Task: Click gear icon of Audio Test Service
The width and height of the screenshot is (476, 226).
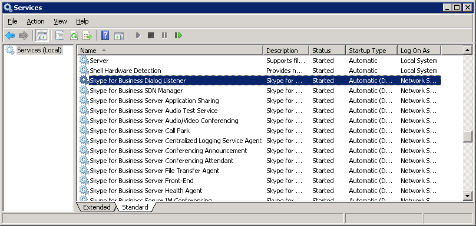Action: click(x=84, y=111)
